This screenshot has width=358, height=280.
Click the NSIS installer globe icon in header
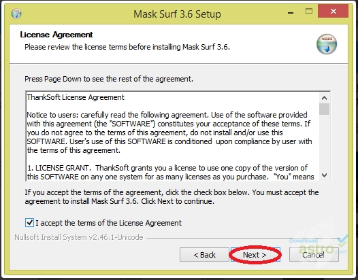(x=327, y=44)
